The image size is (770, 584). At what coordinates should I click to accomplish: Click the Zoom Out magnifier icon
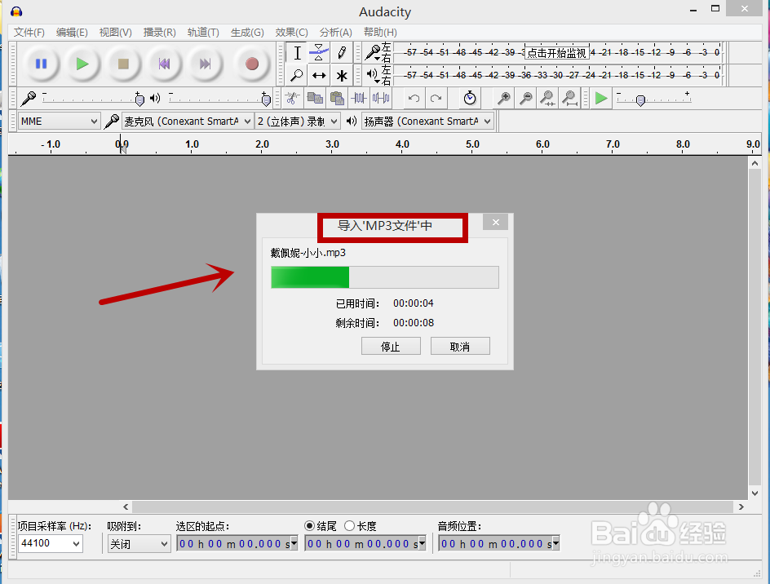[x=525, y=98]
